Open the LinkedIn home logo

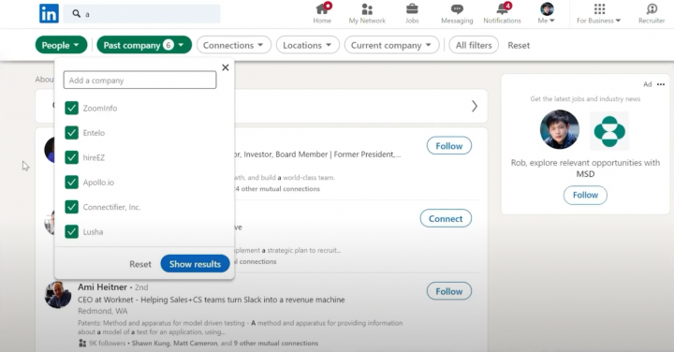[x=49, y=14]
